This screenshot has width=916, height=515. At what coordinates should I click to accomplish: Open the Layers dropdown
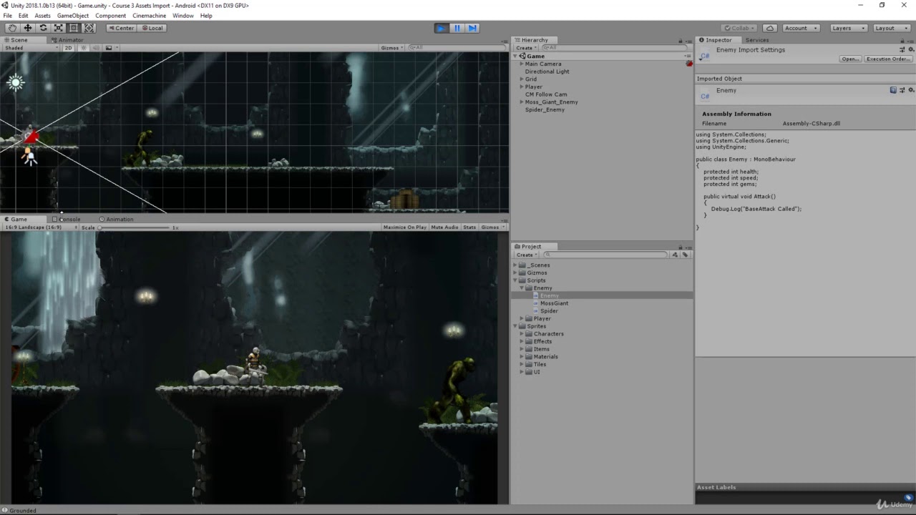click(848, 28)
